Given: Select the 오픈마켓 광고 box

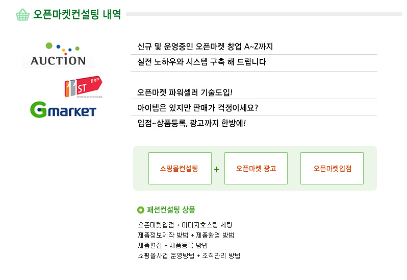Looking at the screenshot, I should [x=256, y=169].
